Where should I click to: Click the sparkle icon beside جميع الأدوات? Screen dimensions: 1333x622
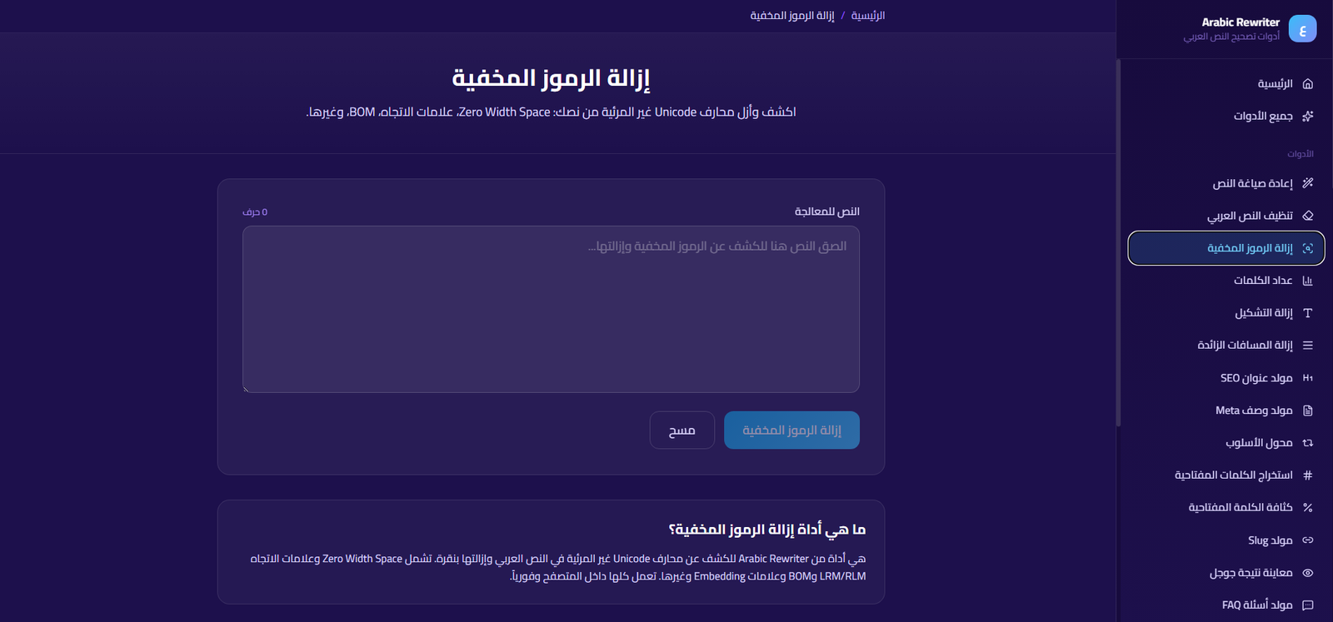coord(1308,117)
